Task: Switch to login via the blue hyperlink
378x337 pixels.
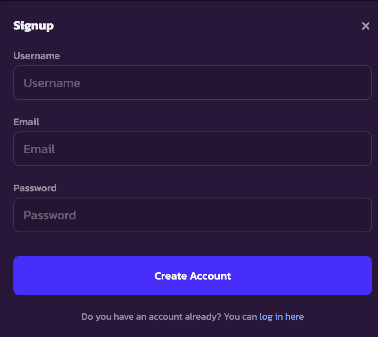Action: pyautogui.click(x=281, y=317)
